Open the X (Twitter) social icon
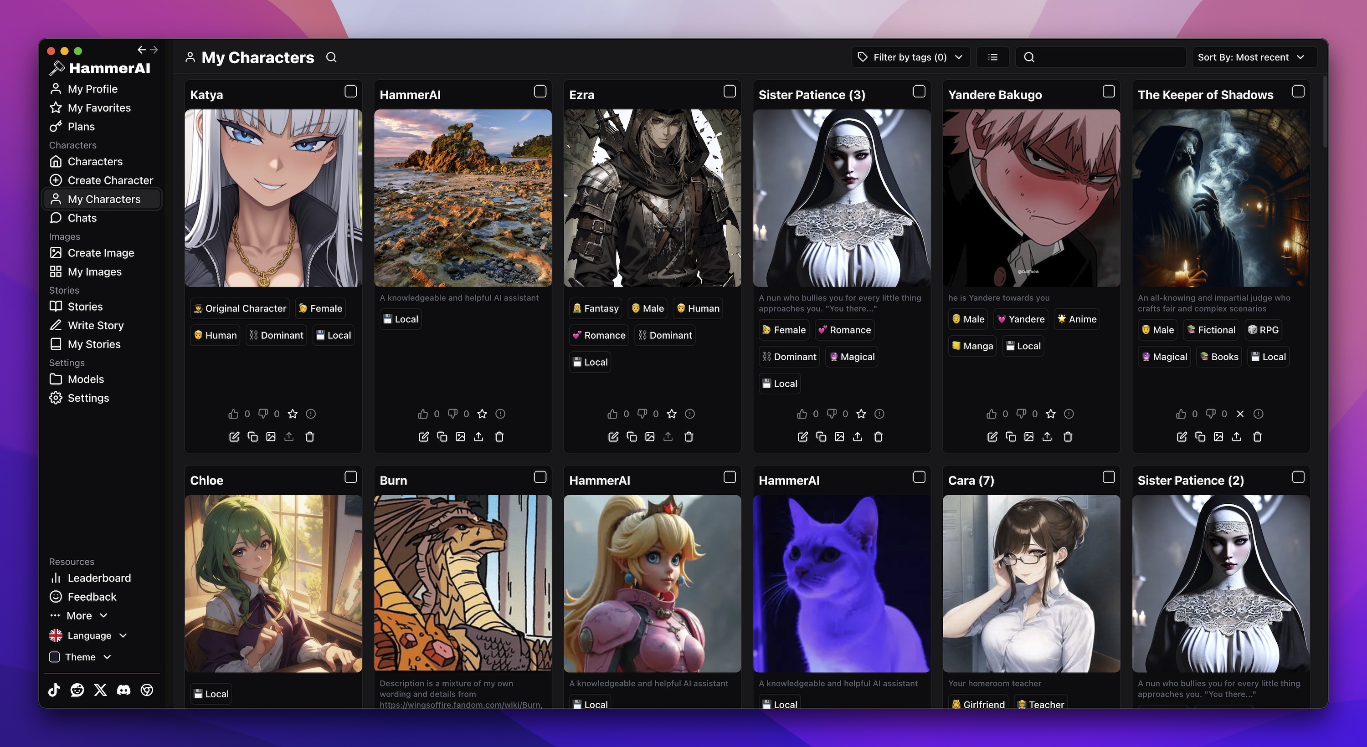Viewport: 1367px width, 747px height. click(x=100, y=690)
